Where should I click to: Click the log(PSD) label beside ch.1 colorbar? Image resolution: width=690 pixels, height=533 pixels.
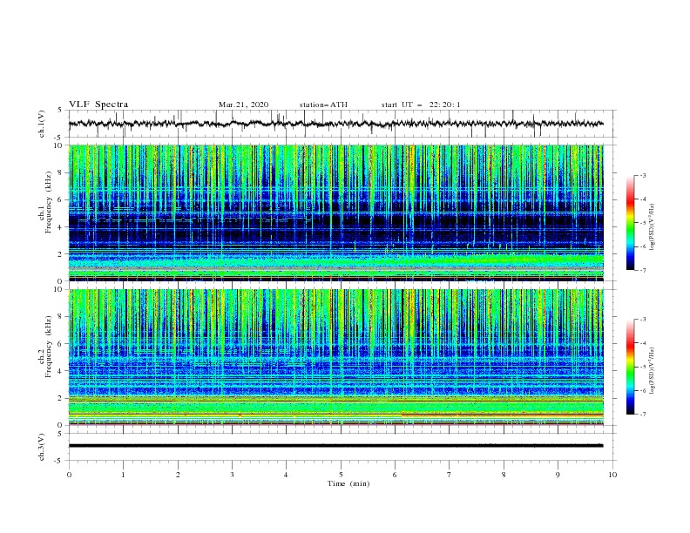tap(653, 227)
